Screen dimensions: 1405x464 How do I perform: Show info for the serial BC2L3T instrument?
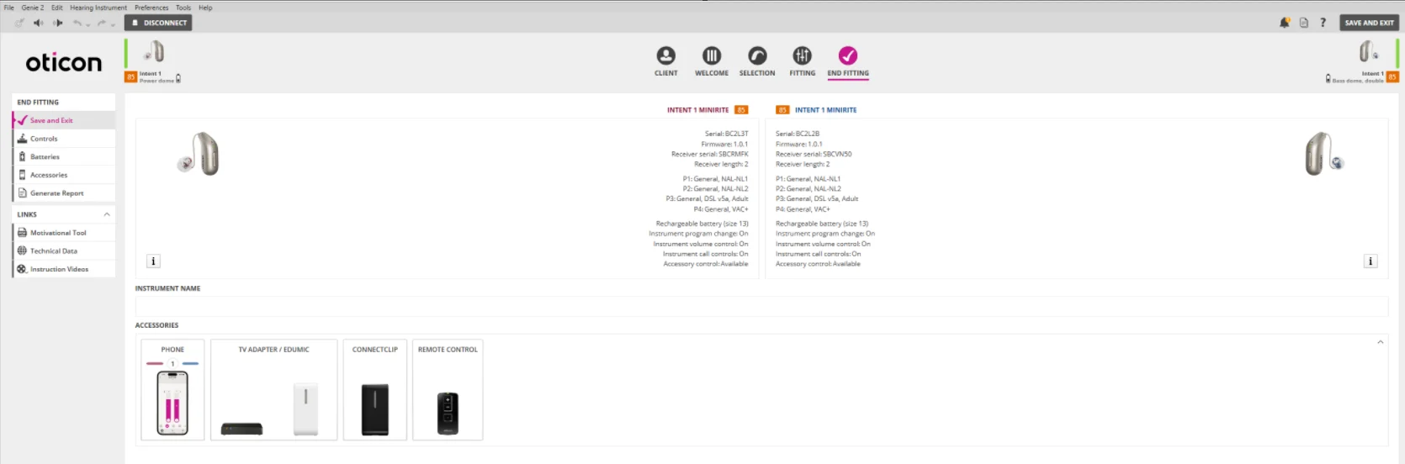click(x=153, y=261)
